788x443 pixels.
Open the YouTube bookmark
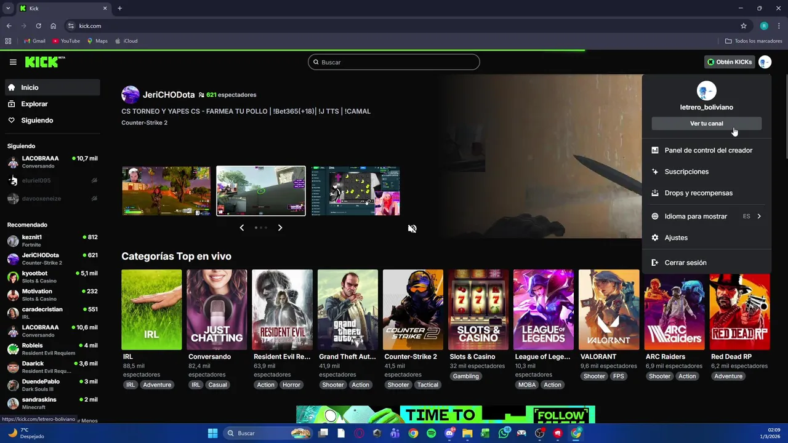pyautogui.click(x=66, y=41)
